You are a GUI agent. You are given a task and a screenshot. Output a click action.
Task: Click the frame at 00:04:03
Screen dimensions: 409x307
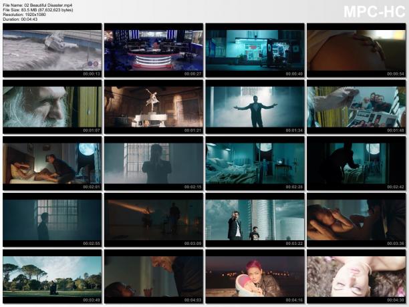(x=154, y=276)
